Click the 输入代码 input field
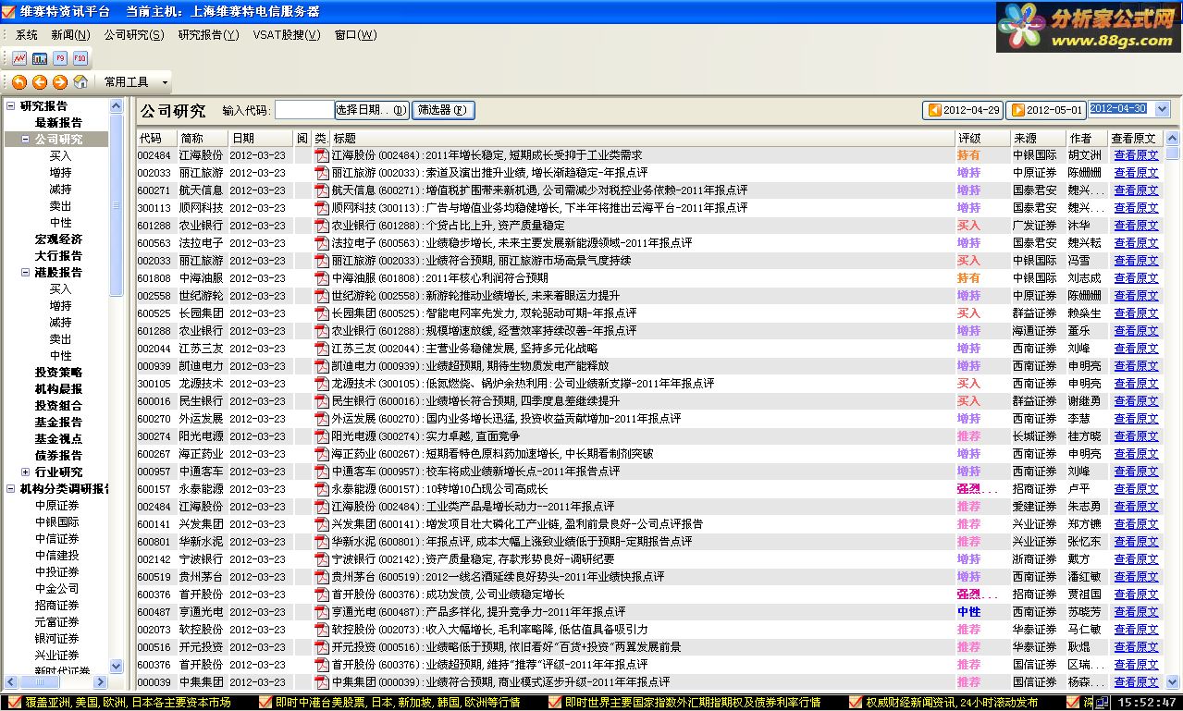The image size is (1183, 711). [304, 110]
